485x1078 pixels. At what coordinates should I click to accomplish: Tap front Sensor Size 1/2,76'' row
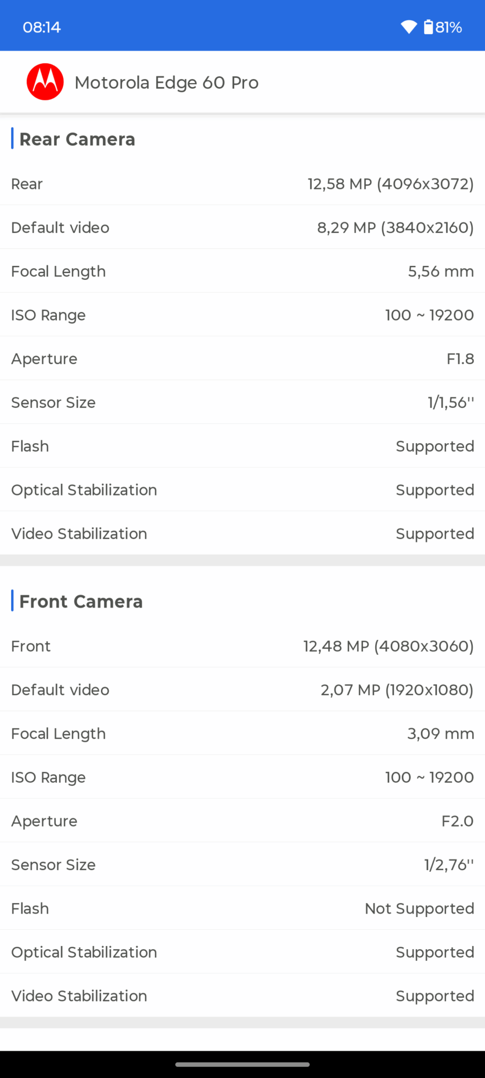[x=242, y=865]
